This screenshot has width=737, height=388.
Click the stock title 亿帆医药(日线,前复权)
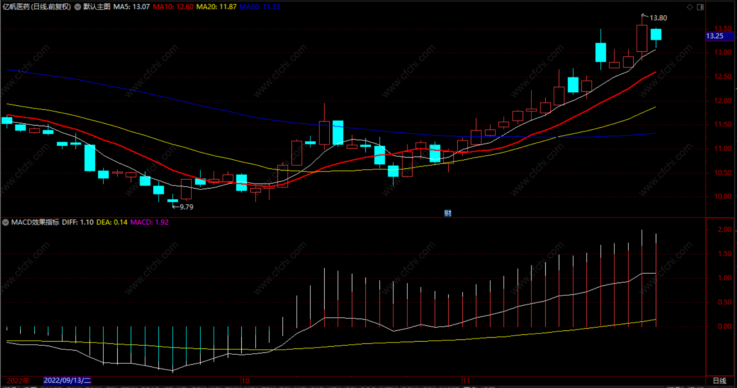[37, 7]
